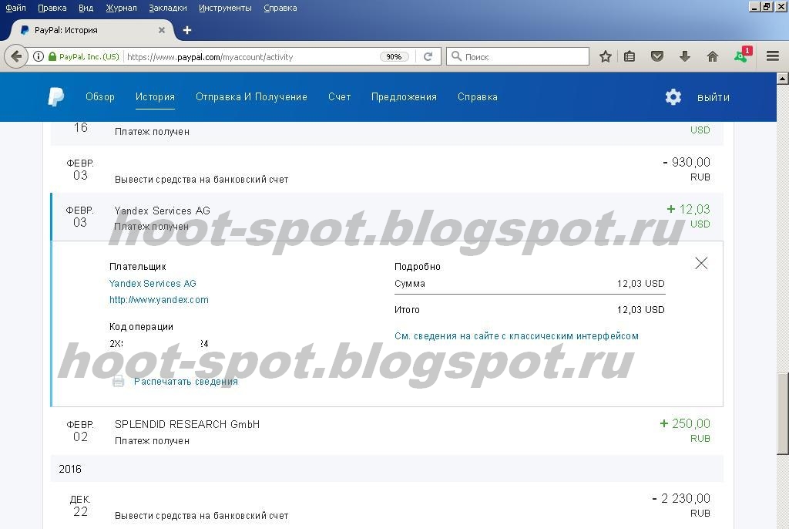The image size is (789, 529).
Task: Open the Журнал menu
Action: click(x=121, y=8)
